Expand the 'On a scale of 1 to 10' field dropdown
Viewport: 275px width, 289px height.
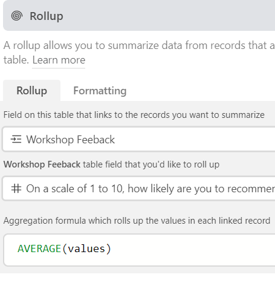(138, 189)
